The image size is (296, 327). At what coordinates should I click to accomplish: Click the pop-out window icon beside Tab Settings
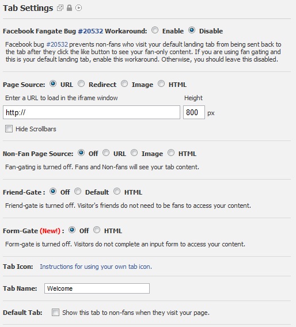pyautogui.click(x=60, y=8)
